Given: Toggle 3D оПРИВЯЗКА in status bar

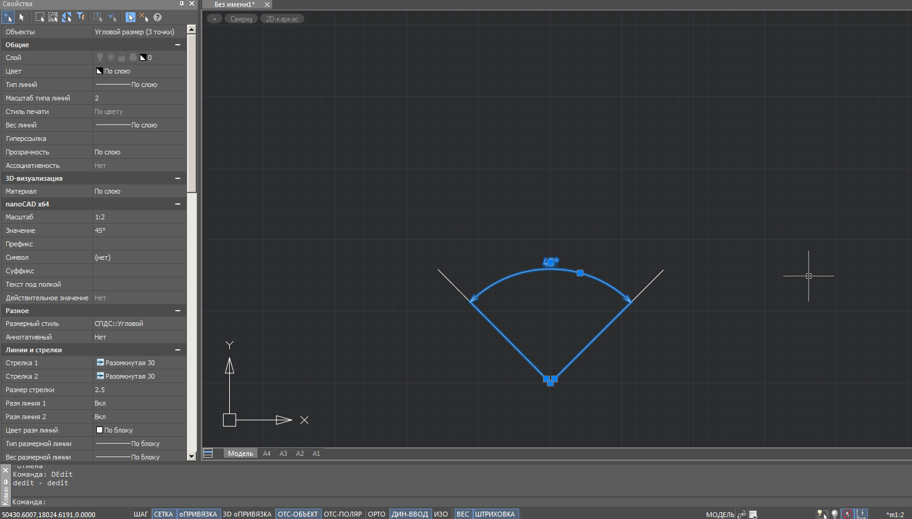Looking at the screenshot, I should pyautogui.click(x=247, y=514).
